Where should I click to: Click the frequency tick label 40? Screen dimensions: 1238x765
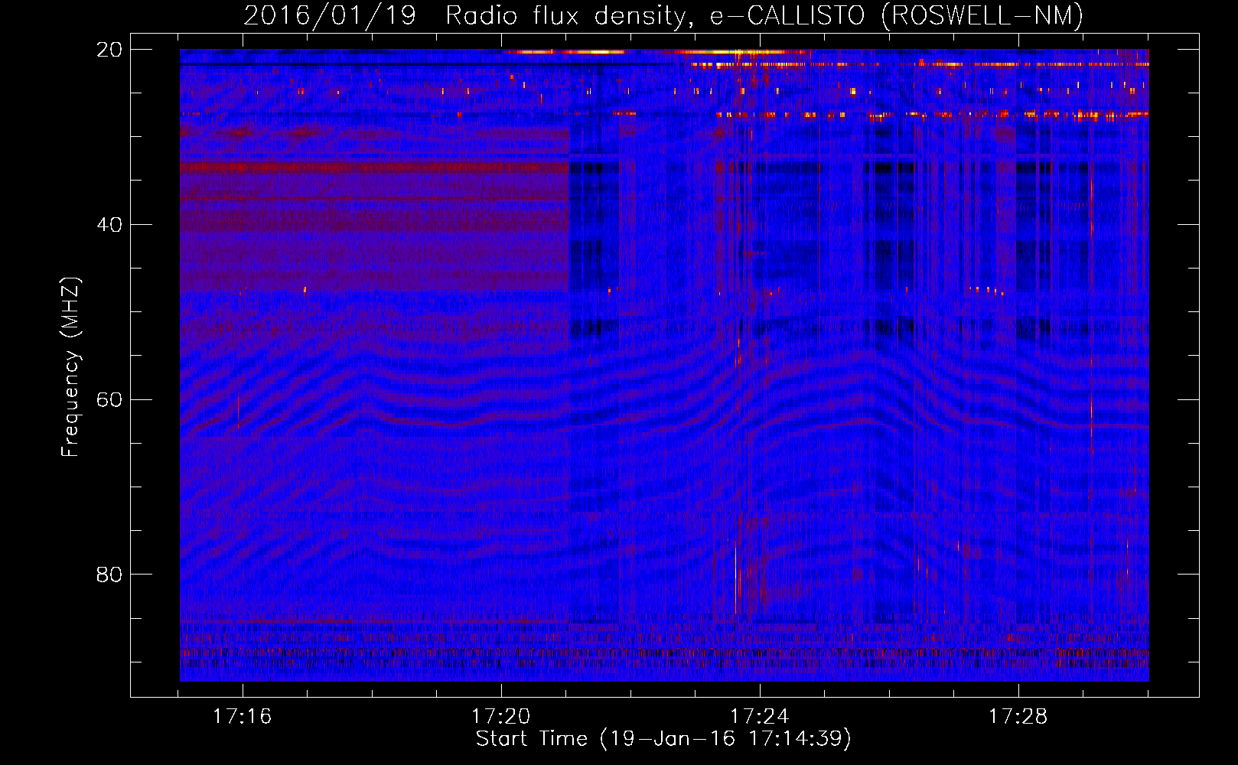[109, 225]
